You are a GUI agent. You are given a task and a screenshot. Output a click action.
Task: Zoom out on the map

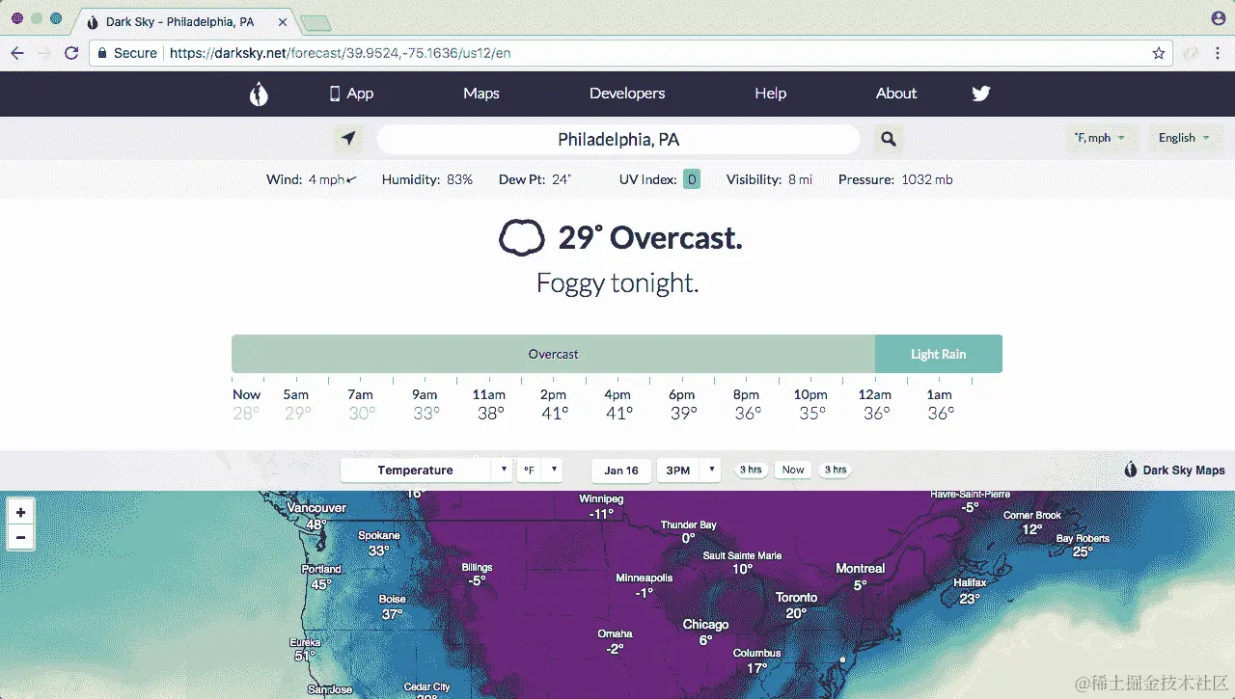point(20,537)
